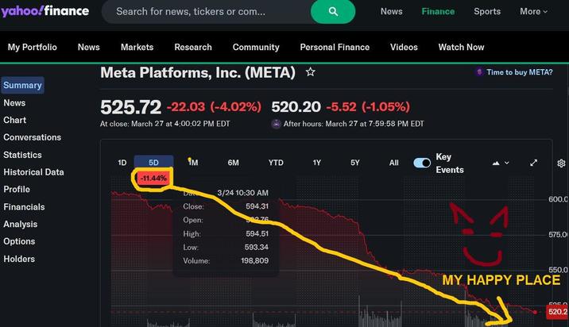Open Historical Data in the sidebar
The width and height of the screenshot is (569, 327).
point(33,172)
